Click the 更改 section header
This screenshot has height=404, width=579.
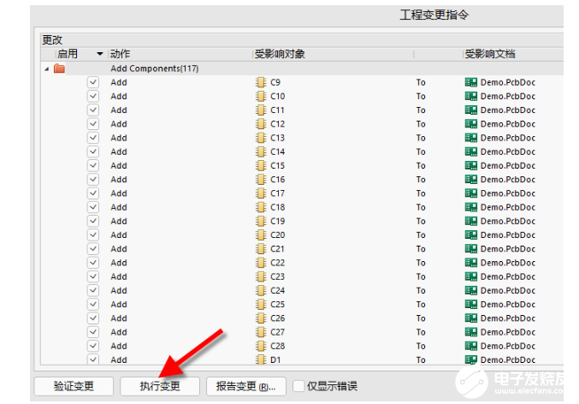pos(52,39)
